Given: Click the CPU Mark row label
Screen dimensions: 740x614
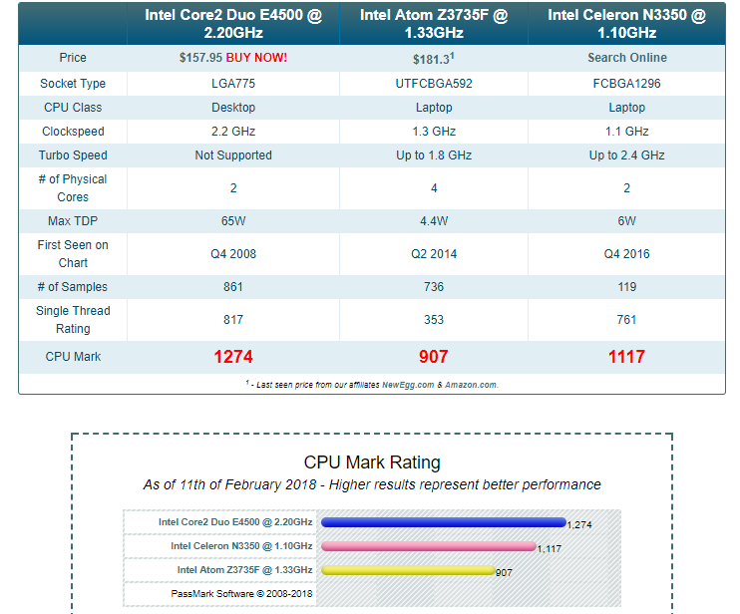Looking at the screenshot, I should coord(73,357).
